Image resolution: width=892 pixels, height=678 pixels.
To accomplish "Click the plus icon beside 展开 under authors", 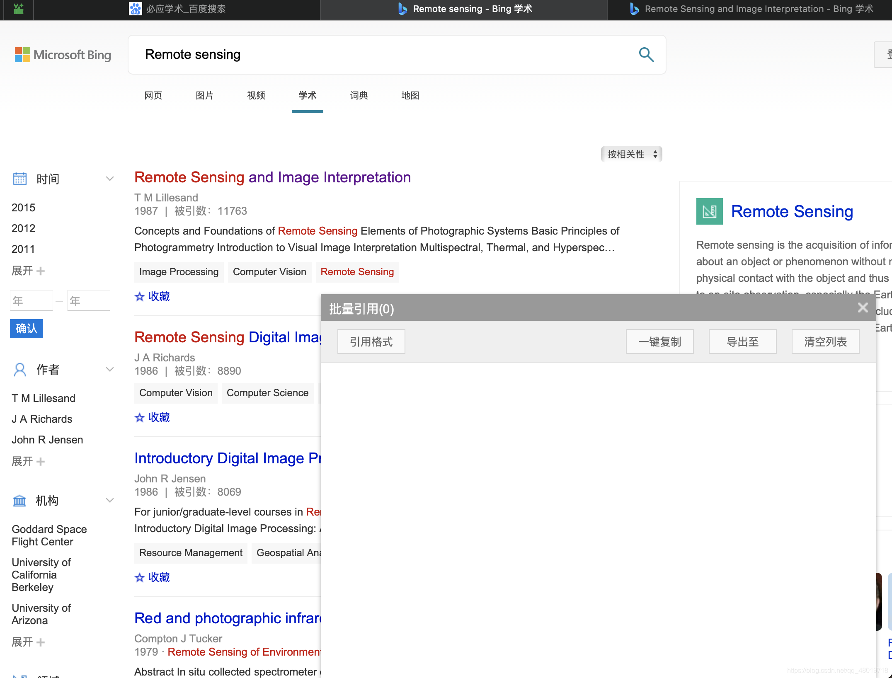I will point(41,462).
